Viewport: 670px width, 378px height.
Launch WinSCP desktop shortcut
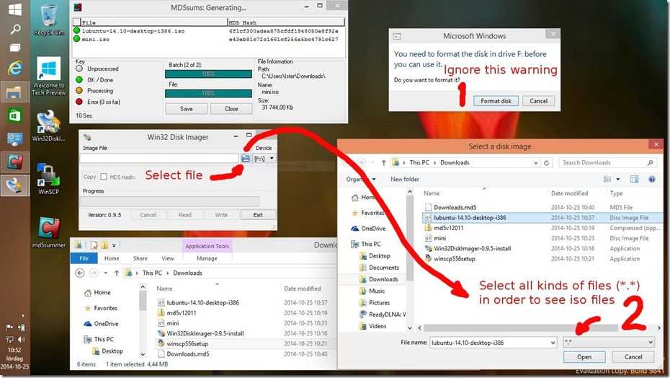click(48, 179)
